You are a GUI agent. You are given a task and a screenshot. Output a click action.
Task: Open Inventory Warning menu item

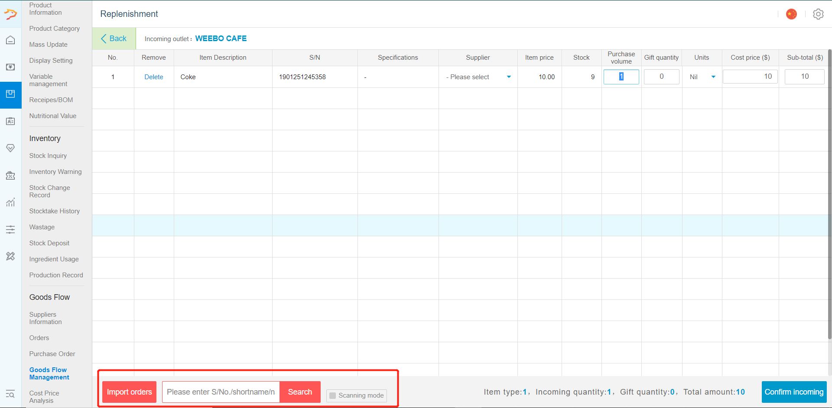[x=55, y=172]
